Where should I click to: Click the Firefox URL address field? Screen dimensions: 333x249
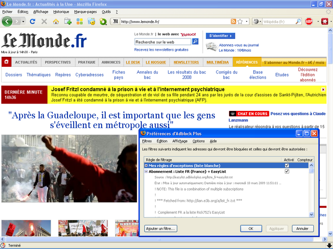[x=175, y=21]
